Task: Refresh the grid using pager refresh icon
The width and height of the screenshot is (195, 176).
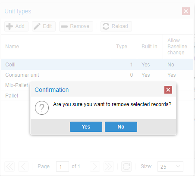Action: click(x=126, y=167)
